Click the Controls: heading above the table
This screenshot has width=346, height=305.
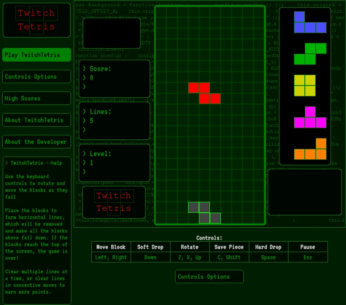[x=209, y=238]
